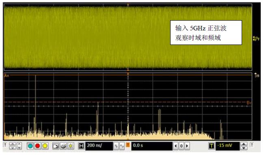Click the small up chevron at far left
Viewport: 266px width, 155px height.
(5, 145)
